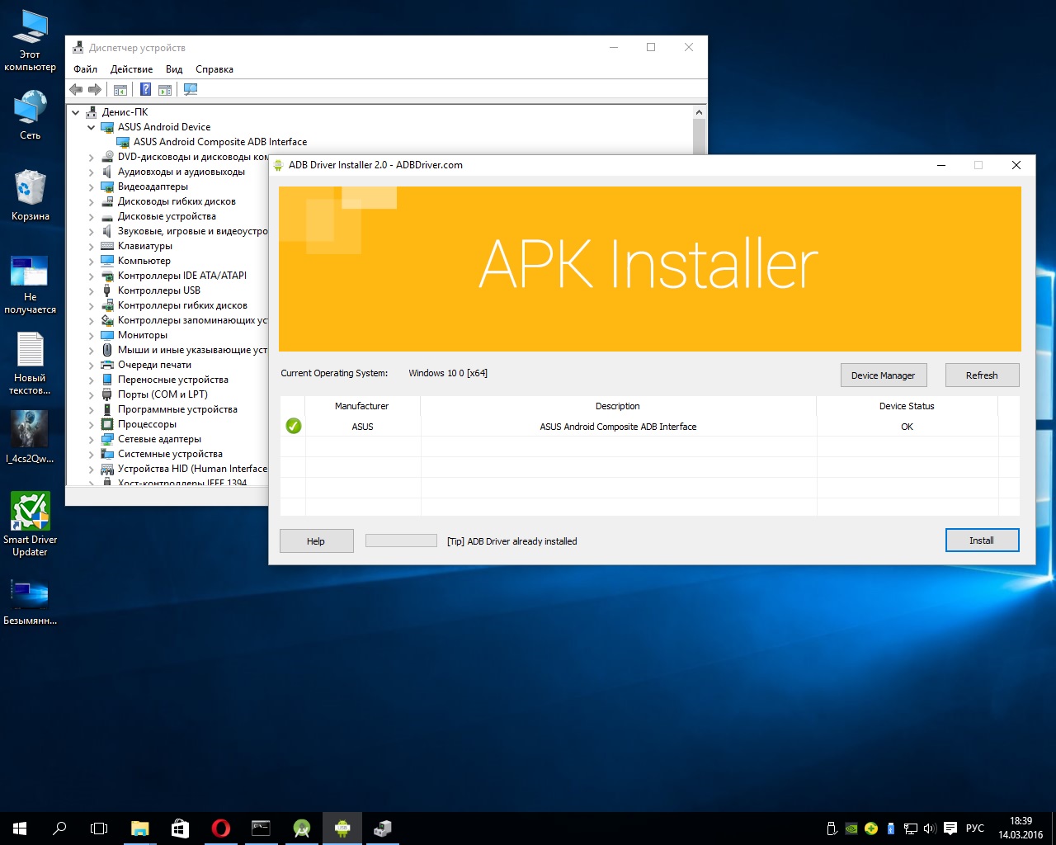This screenshot has height=845, width=1056.
Task: Collapse the ASUS Android Device tree node
Action: pyautogui.click(x=91, y=127)
